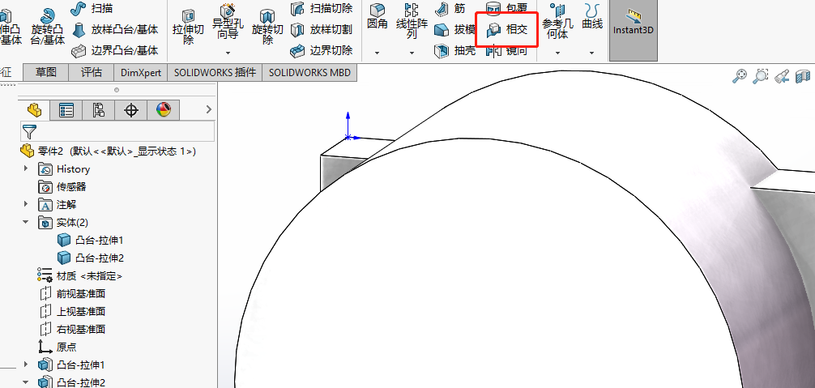This screenshot has width=815, height=388.
Task: Activate zoom to area in view toolbar
Action: coord(761,77)
